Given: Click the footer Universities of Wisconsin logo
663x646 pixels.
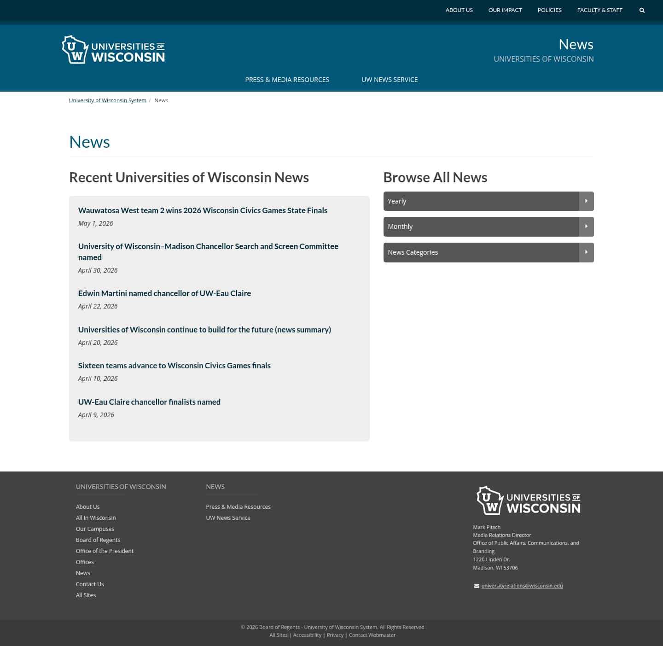Looking at the screenshot, I should 529,501.
